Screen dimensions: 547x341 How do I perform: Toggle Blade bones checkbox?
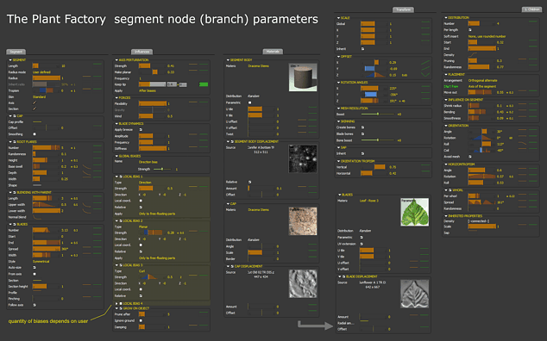pyautogui.click(x=362, y=133)
